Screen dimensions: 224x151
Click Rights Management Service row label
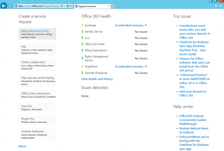(96, 58)
